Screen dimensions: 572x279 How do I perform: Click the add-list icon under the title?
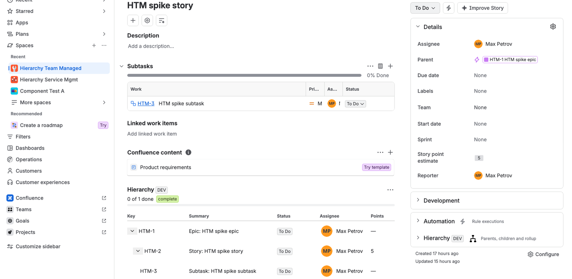tap(162, 20)
